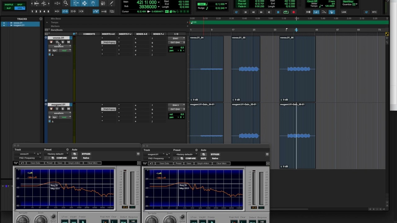
Task: Click the Record transport button
Action: coord(293,12)
